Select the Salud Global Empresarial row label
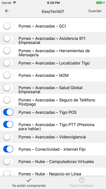This screenshot has height=189, width=106. coord(51,90)
